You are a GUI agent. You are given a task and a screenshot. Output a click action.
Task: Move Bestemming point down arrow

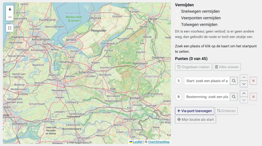point(244,100)
